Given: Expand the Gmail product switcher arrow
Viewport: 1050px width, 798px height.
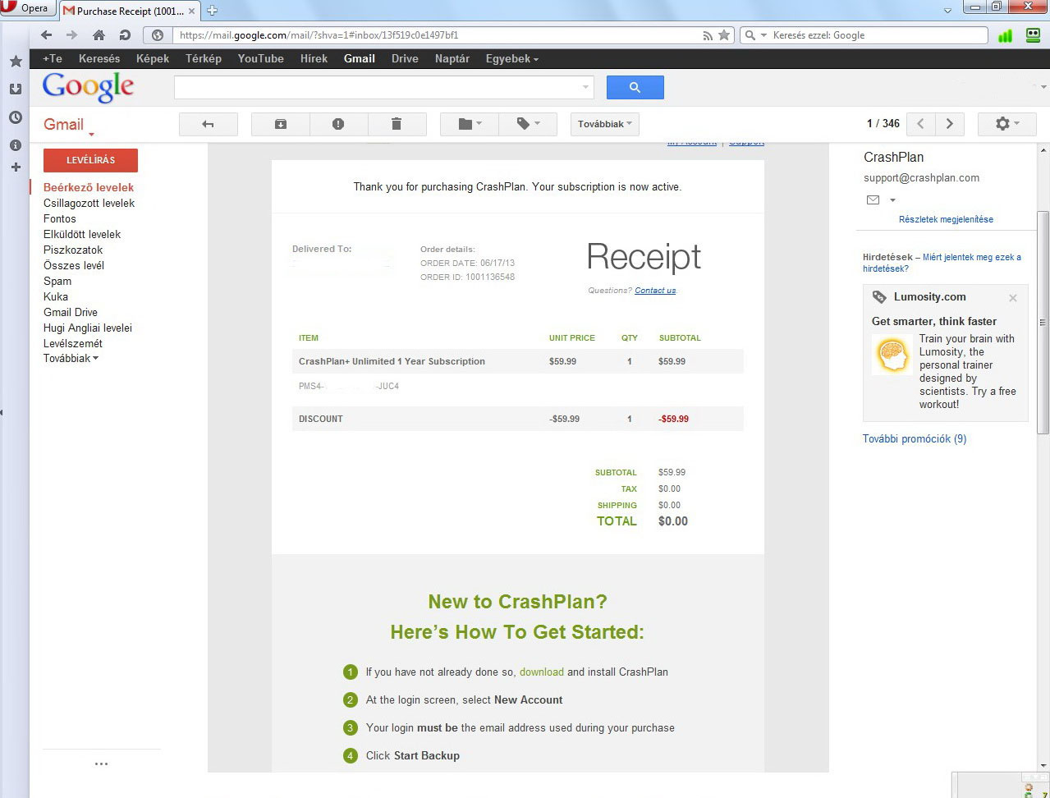Looking at the screenshot, I should pos(91,134).
